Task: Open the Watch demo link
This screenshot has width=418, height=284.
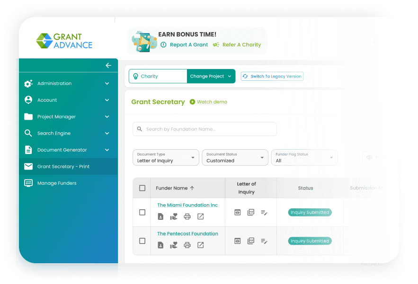Action: (x=212, y=102)
